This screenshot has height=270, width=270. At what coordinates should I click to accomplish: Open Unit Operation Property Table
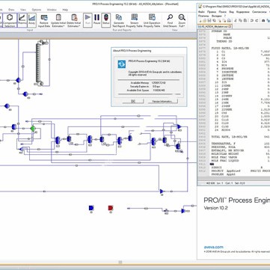tap(152, 20)
